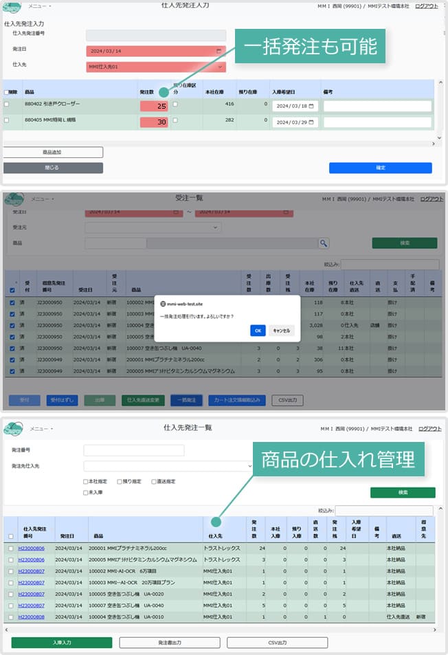Image resolution: width=448 pixels, height=655 pixels.
Task: Check row box for 200001 MMIプラチナミネラル200cc purchase order
Action: (x=11, y=548)
